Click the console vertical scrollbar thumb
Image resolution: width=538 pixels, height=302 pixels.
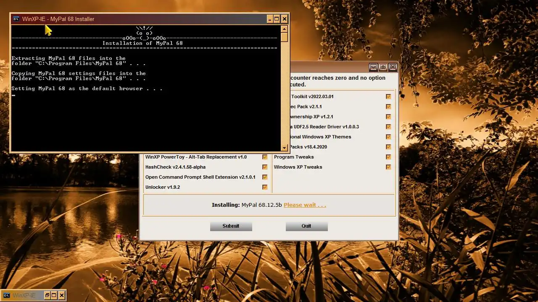pyautogui.click(x=284, y=37)
